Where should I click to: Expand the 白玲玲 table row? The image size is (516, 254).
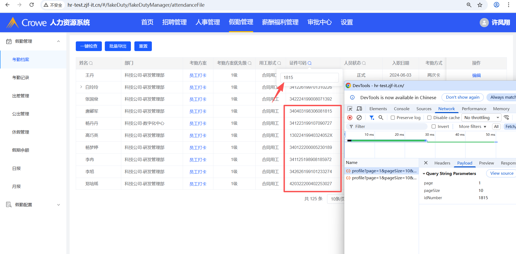pos(81,87)
